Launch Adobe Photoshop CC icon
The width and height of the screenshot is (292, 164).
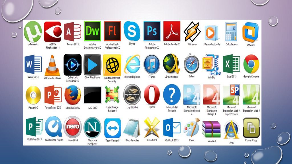152,31
